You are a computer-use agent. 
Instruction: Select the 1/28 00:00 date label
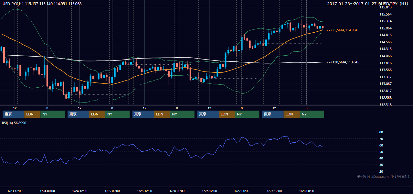[306, 191]
